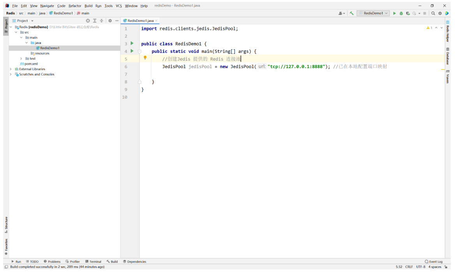
Task: Stop the running process button
Action: tap(425, 13)
